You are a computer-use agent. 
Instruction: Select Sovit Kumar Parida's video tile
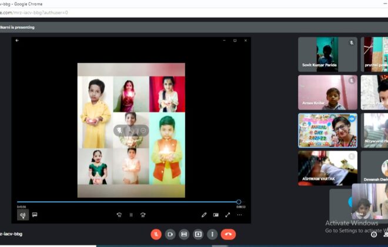[327, 55]
